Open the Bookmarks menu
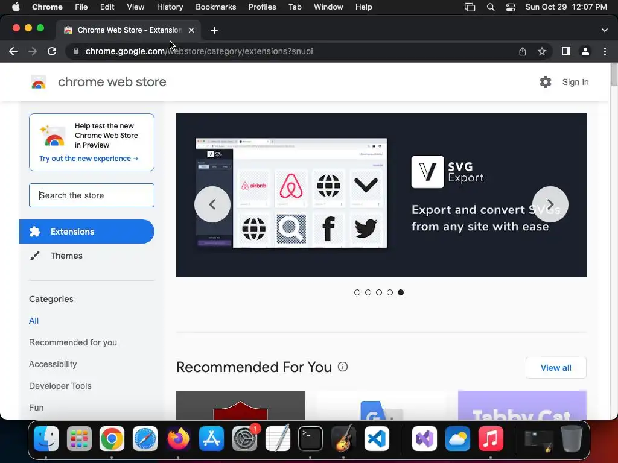Viewport: 618px width, 463px height. coord(215,7)
